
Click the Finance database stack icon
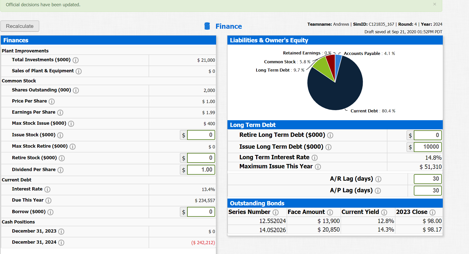[207, 26]
